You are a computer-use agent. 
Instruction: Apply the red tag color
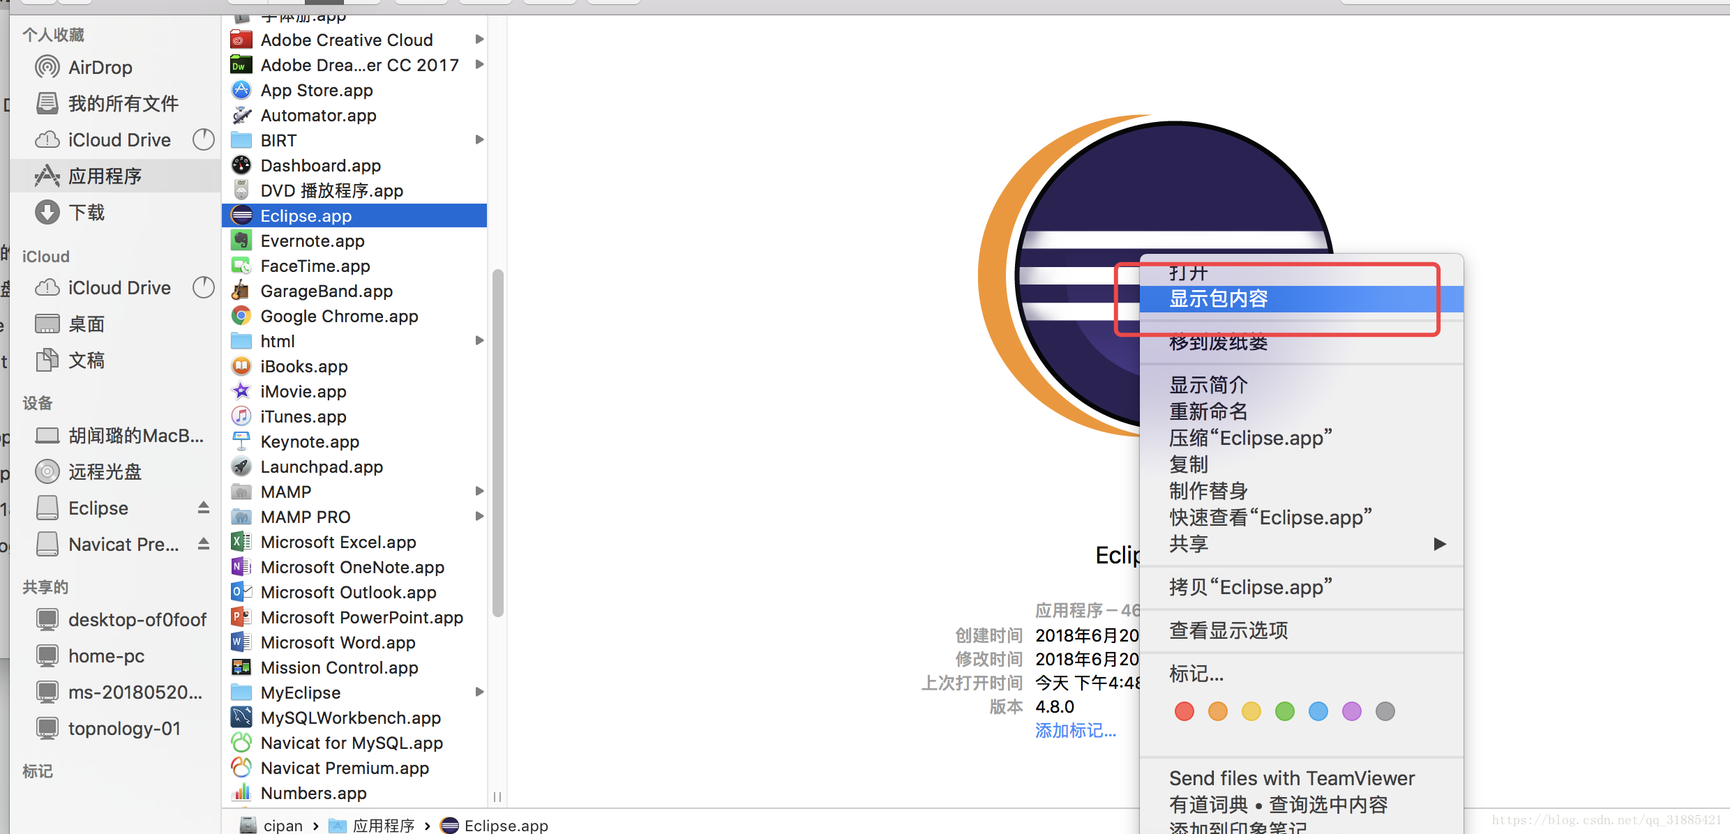tap(1184, 711)
